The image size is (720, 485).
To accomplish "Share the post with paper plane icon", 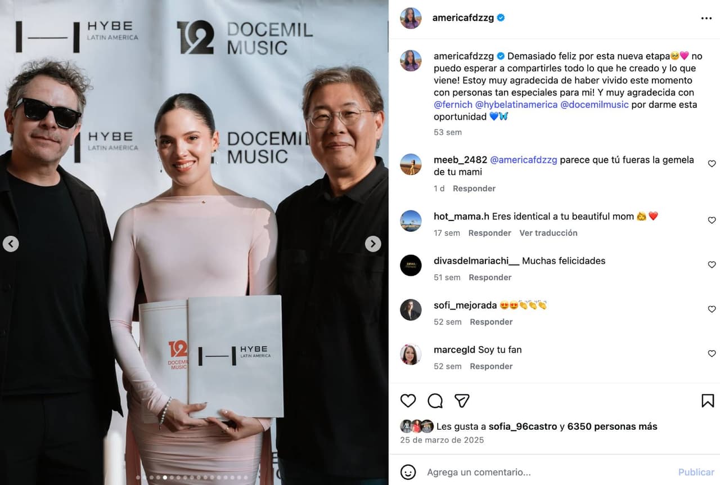I will click(x=462, y=401).
